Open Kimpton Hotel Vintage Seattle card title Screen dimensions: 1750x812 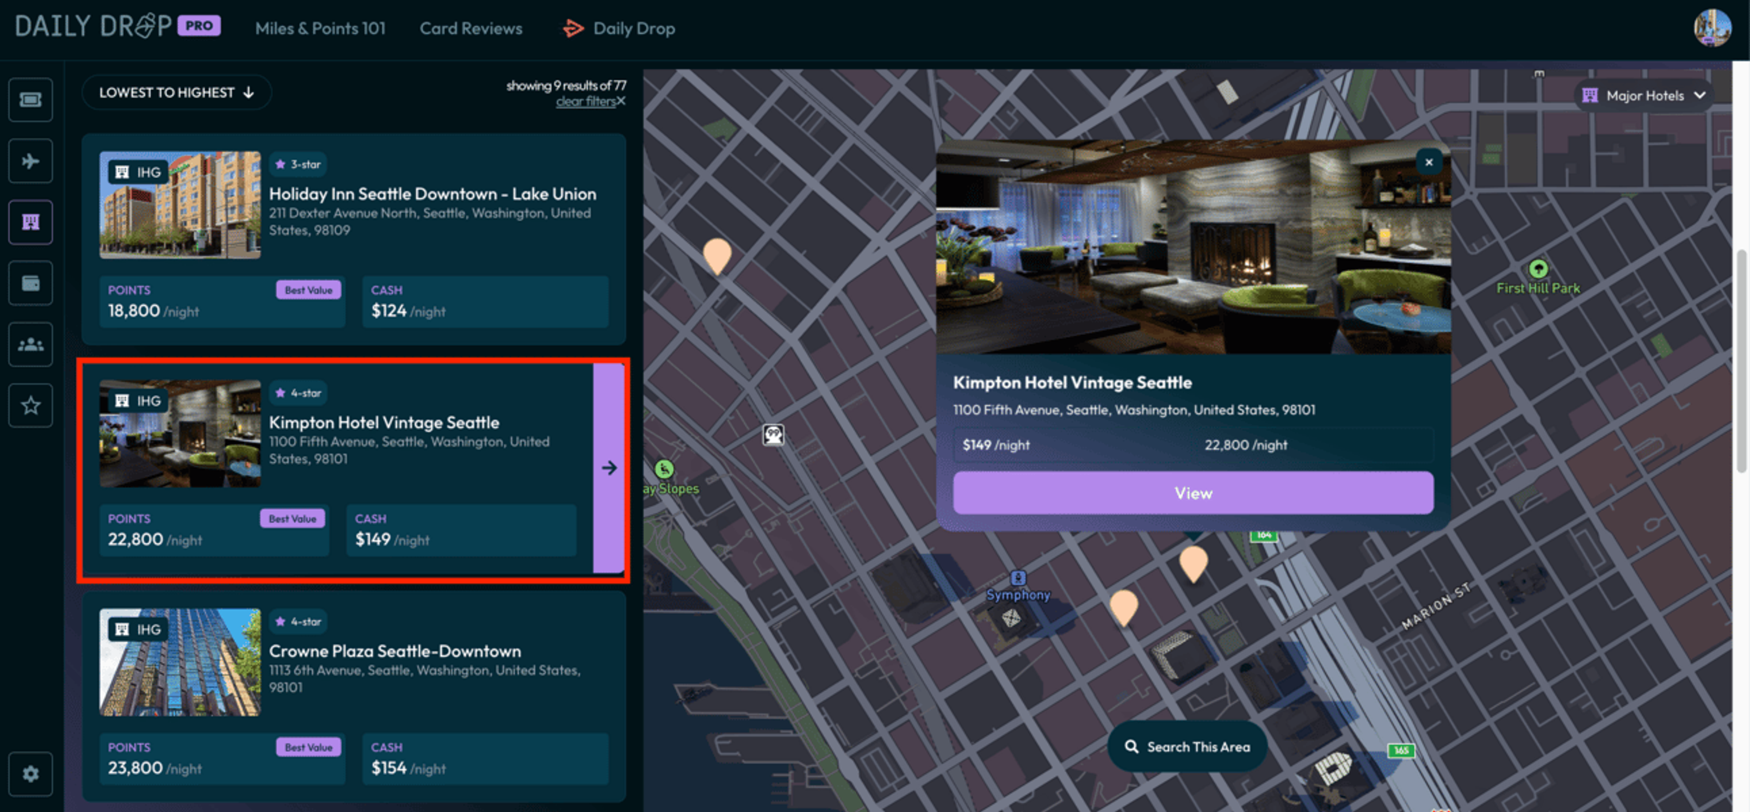pos(384,422)
